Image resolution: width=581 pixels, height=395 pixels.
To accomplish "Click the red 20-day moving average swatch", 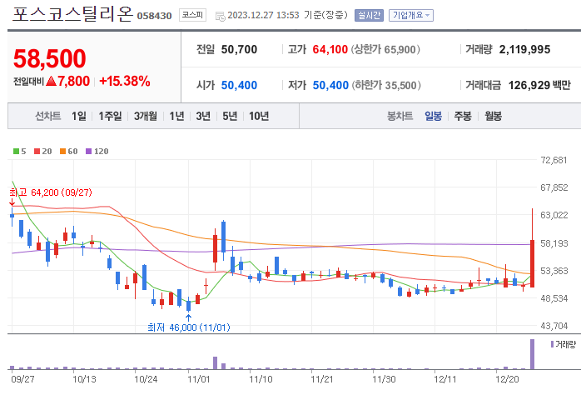I will click(37, 152).
